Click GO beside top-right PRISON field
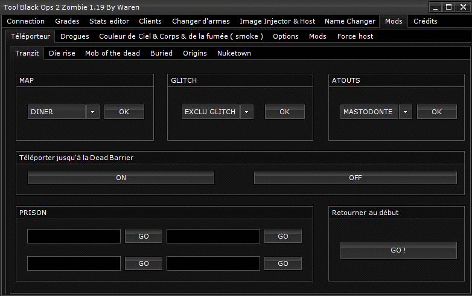This screenshot has width=472, height=296. [x=283, y=236]
